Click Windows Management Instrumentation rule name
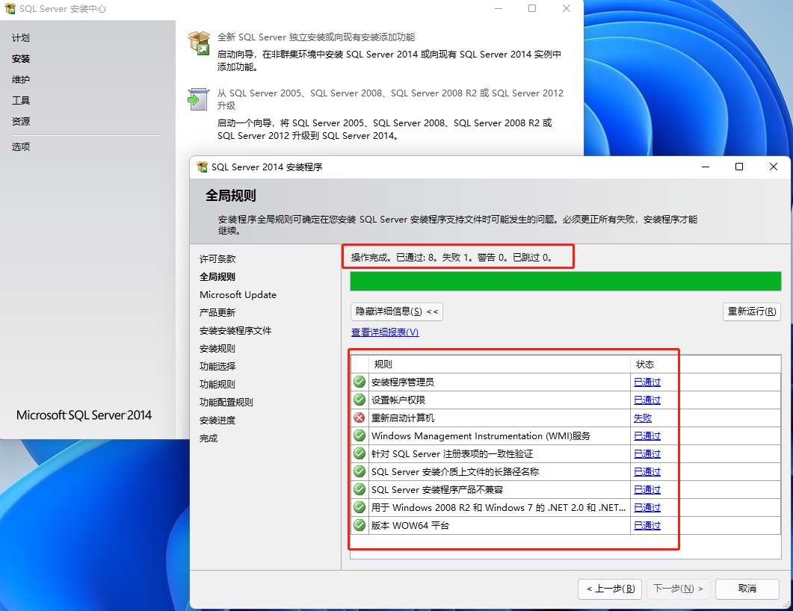The image size is (793, 611). (x=481, y=435)
